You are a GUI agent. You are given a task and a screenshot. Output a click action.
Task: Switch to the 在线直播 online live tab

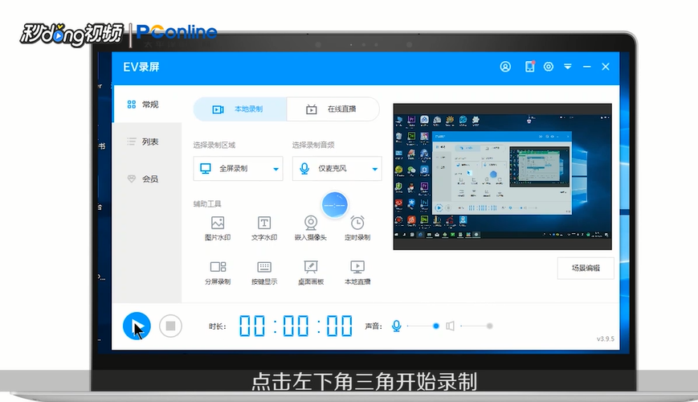tap(333, 109)
